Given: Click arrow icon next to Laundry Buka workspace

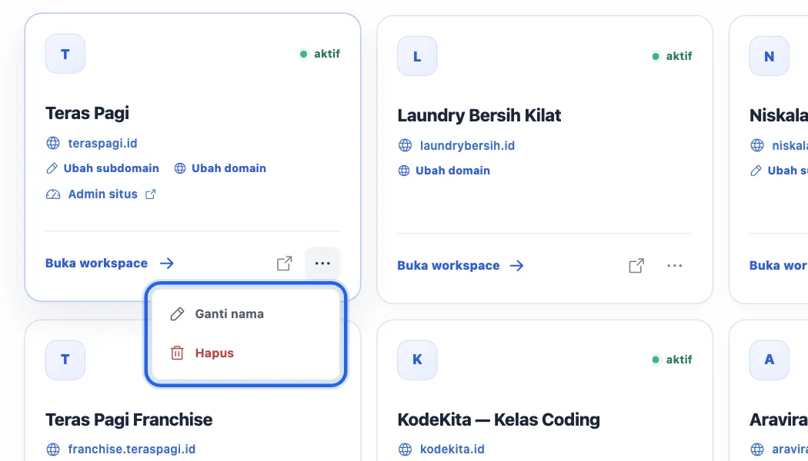Looking at the screenshot, I should 517,266.
